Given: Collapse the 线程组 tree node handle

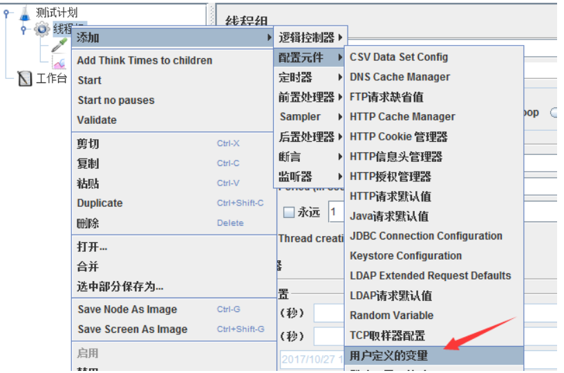Looking at the screenshot, I should click(23, 29).
